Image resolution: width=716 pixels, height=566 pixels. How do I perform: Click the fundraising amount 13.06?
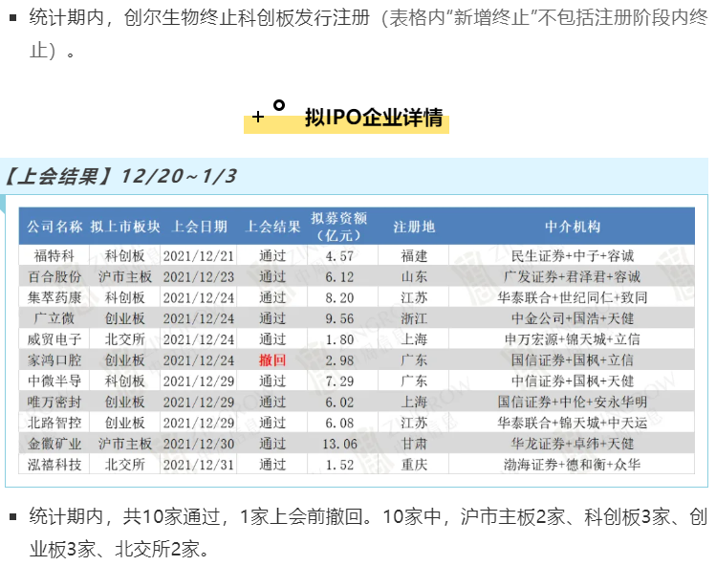[339, 444]
